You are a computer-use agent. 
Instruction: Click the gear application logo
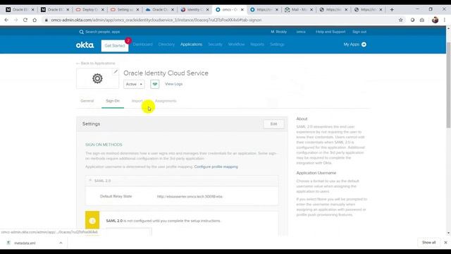[x=97, y=78]
